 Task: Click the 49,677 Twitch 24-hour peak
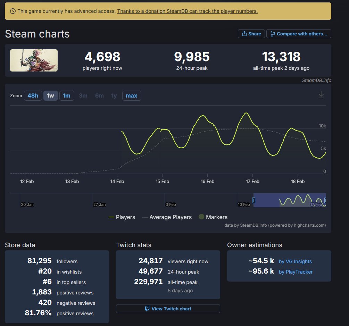click(151, 271)
